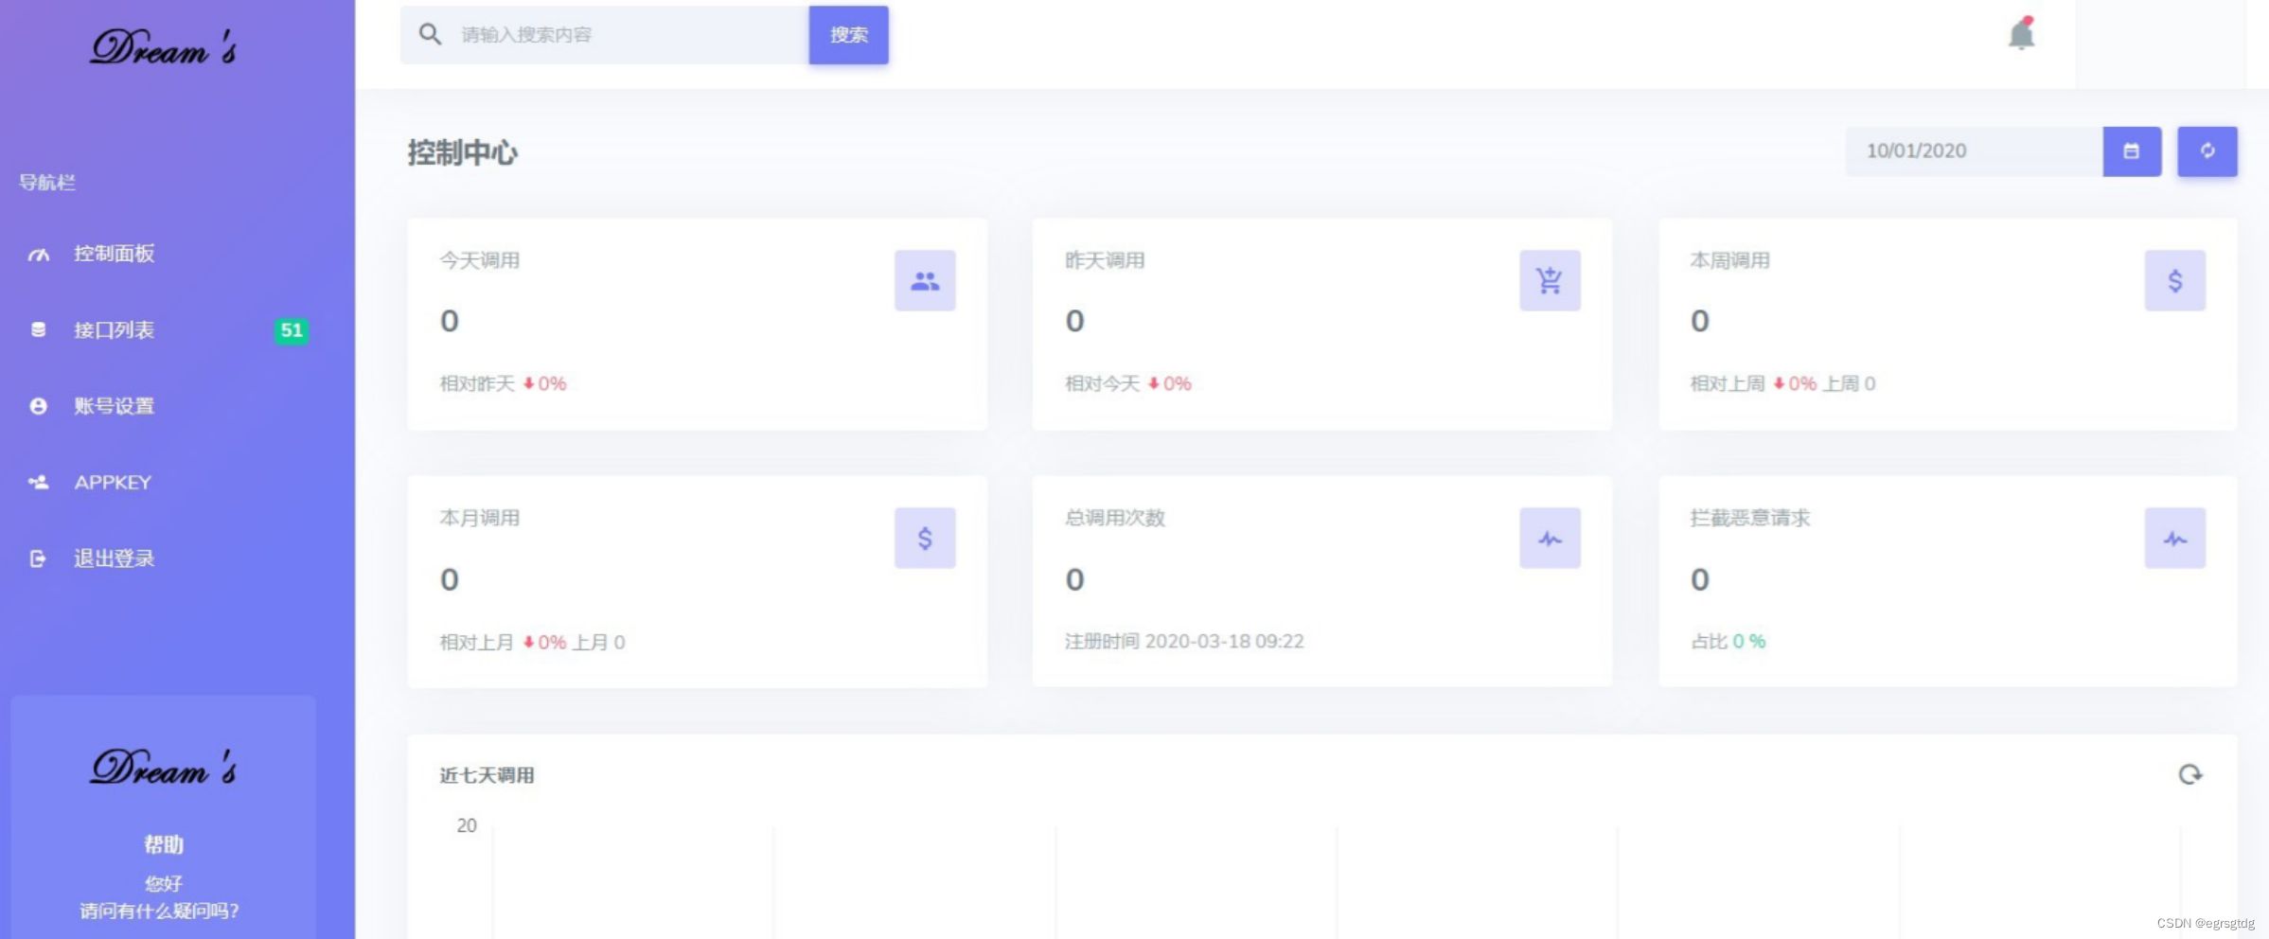Viewport: 2269px width, 939px height.
Task: Open 账号设置 from the sidebar
Action: (112, 406)
